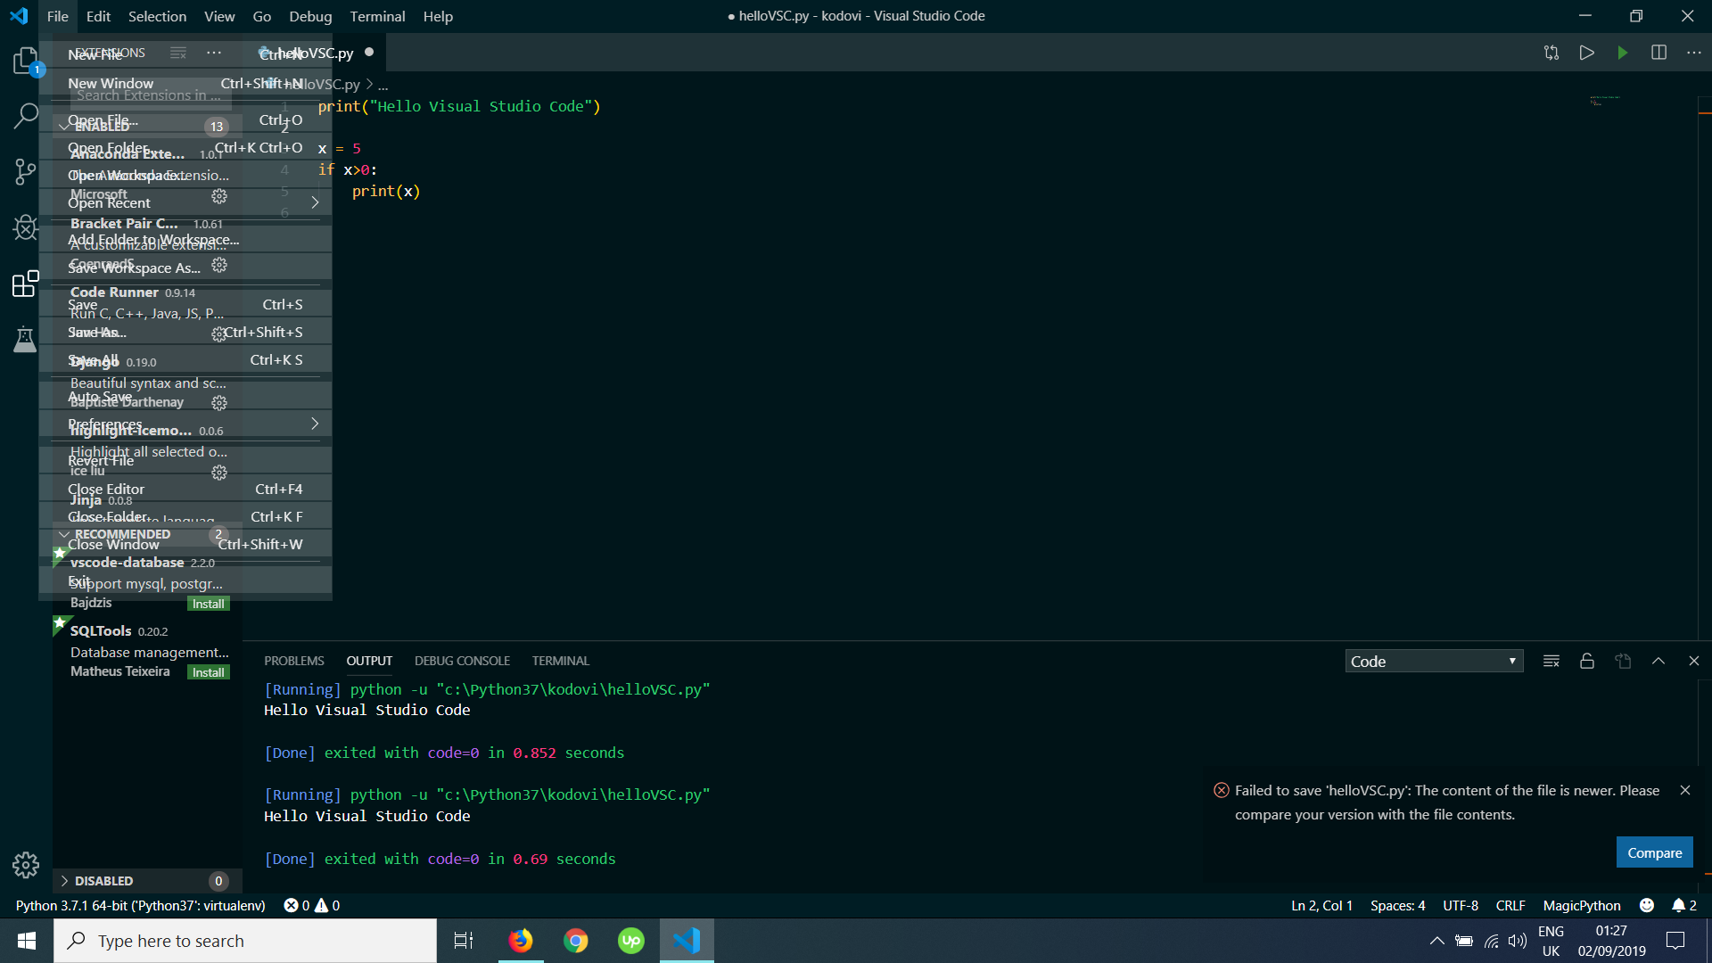Select the Search icon in the activity bar
The width and height of the screenshot is (1712, 963).
pyautogui.click(x=24, y=115)
